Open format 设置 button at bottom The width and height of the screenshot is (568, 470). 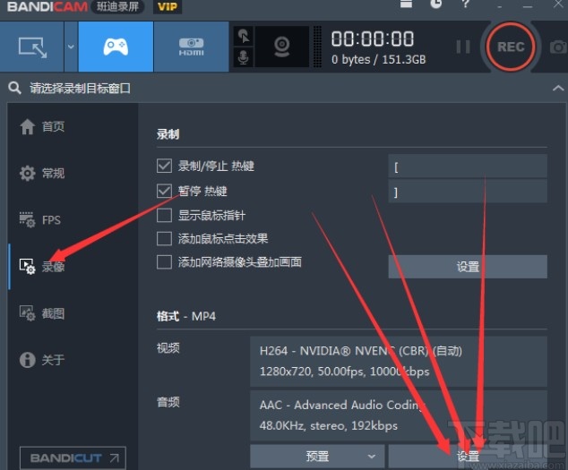(x=468, y=457)
